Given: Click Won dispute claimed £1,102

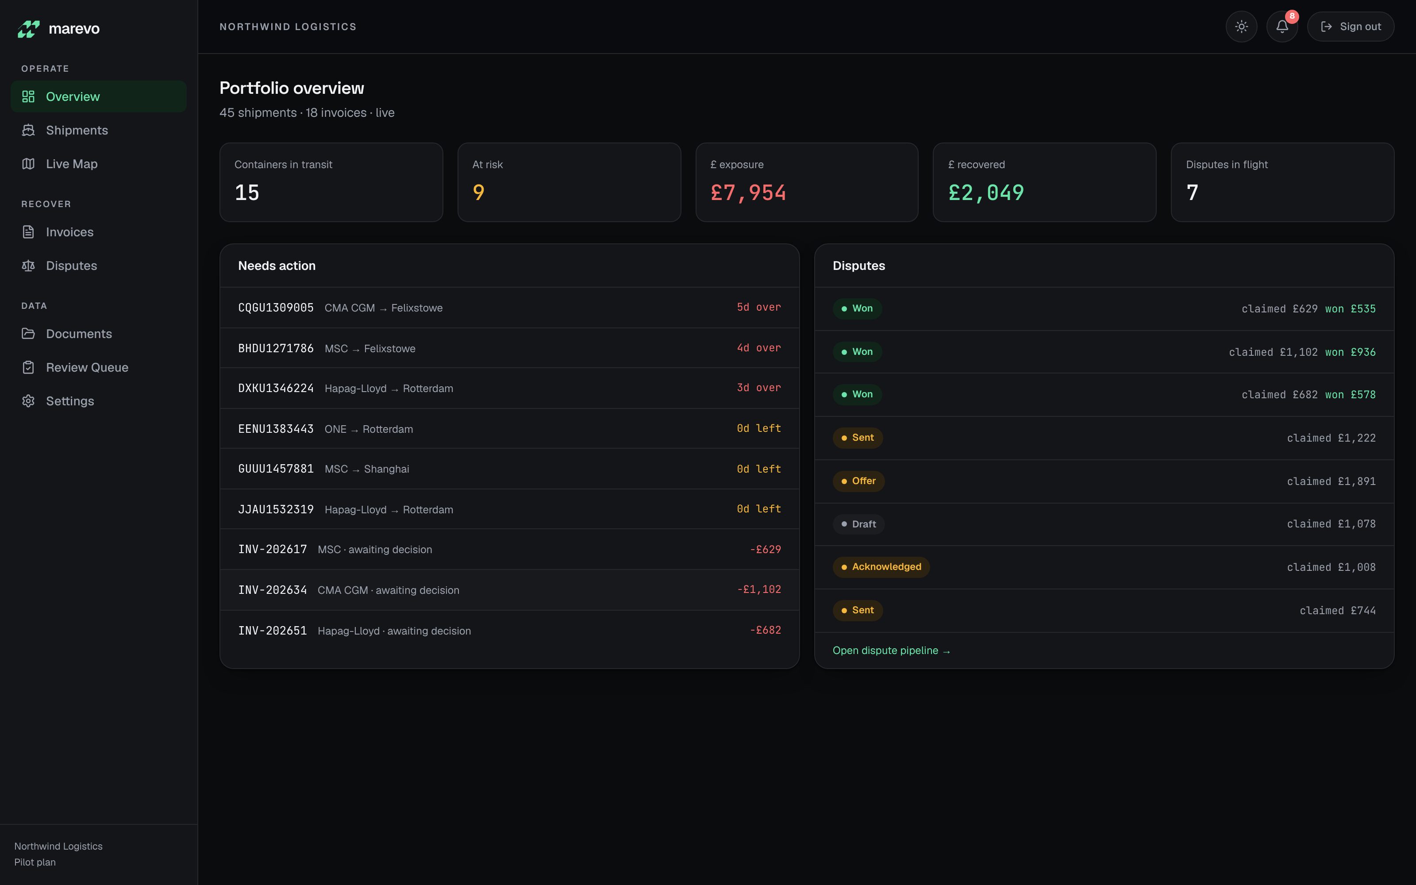Looking at the screenshot, I should [1104, 352].
